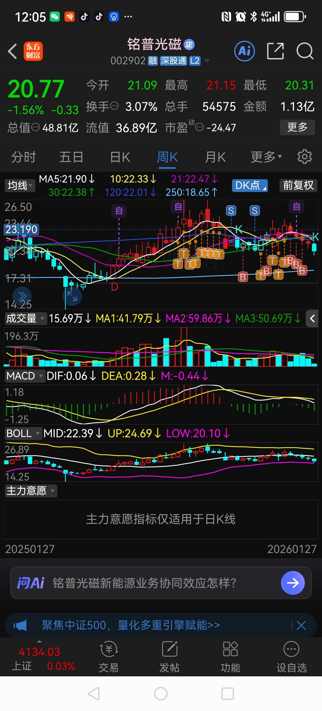Expand 更多 chart period dropdown

(x=266, y=157)
